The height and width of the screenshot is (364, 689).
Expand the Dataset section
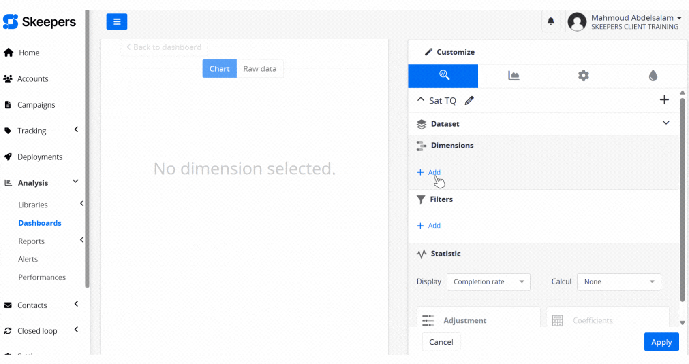tap(665, 123)
